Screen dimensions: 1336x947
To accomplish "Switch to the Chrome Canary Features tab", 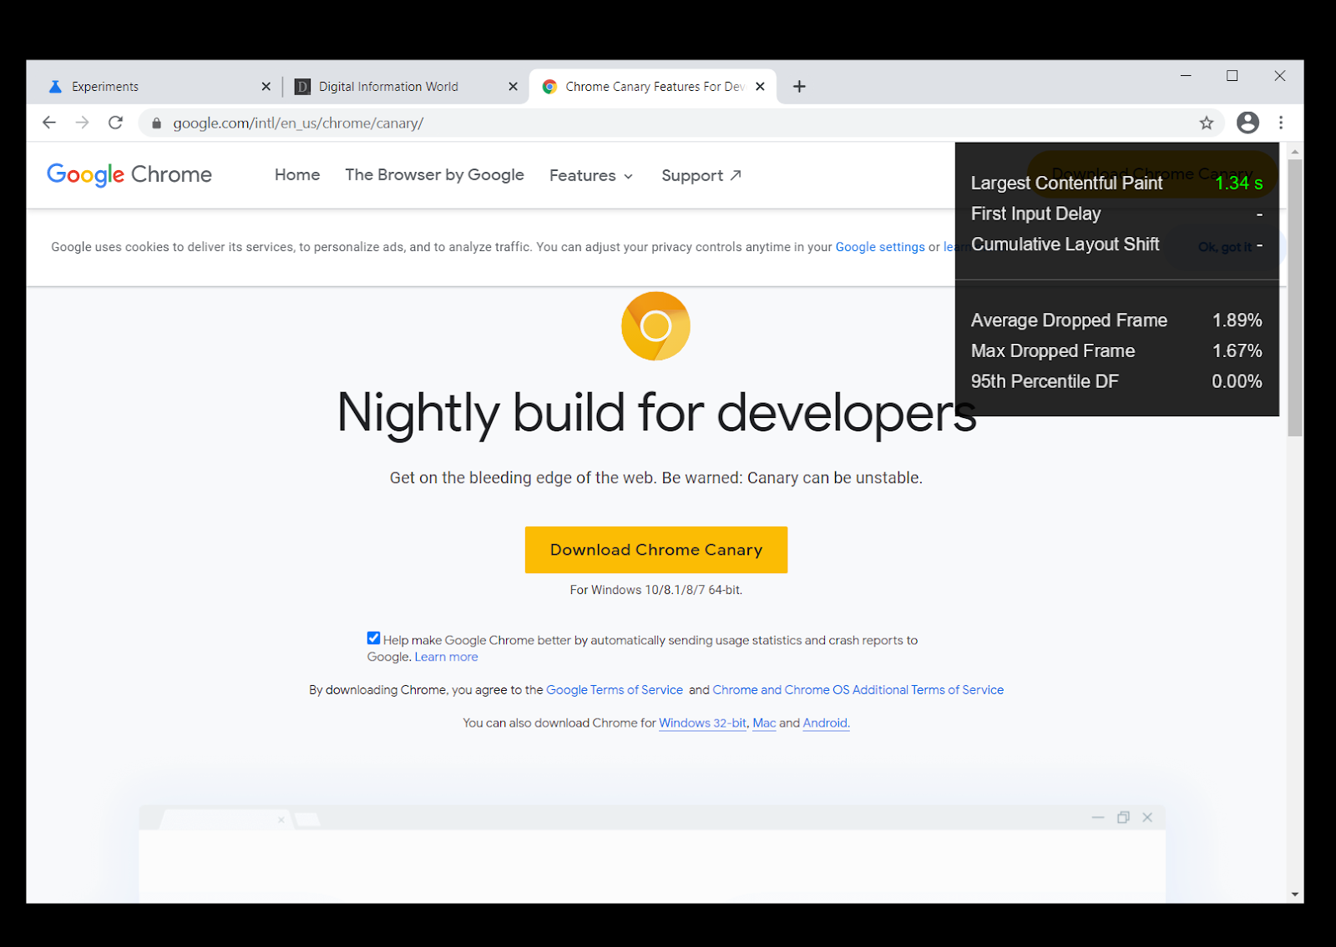I will pos(651,86).
